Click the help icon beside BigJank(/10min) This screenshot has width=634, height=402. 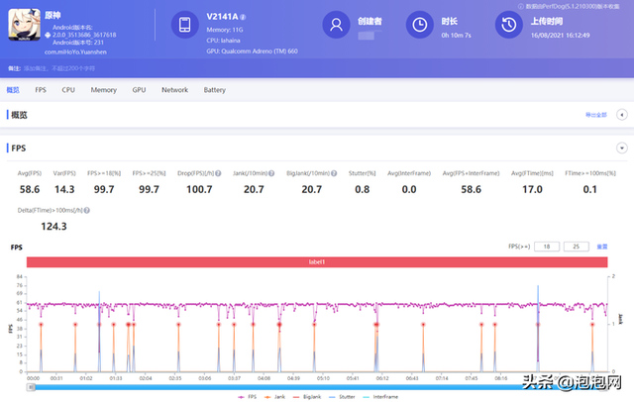(x=334, y=173)
